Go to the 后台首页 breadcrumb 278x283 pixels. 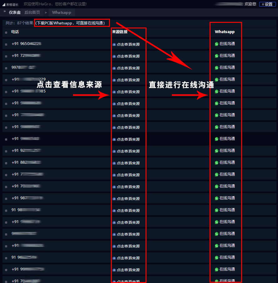[x=32, y=12]
